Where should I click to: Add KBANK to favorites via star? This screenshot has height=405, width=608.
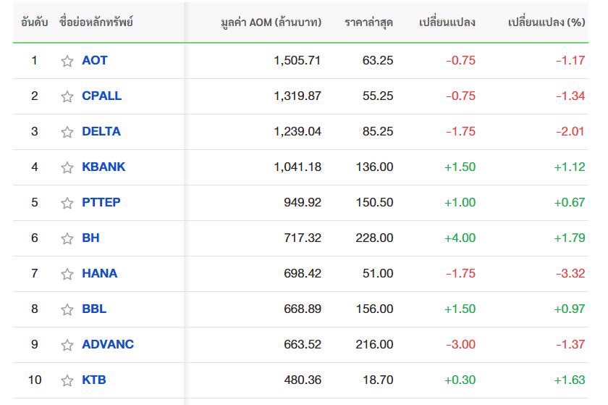[x=67, y=167]
